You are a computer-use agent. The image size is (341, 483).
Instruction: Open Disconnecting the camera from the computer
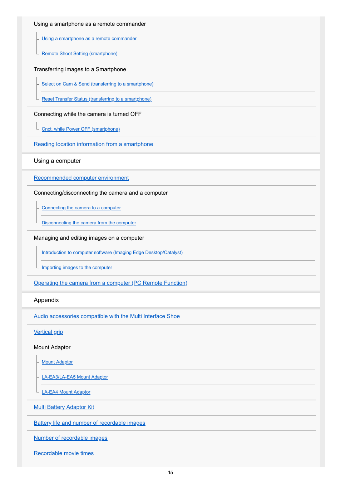pos(89,223)
